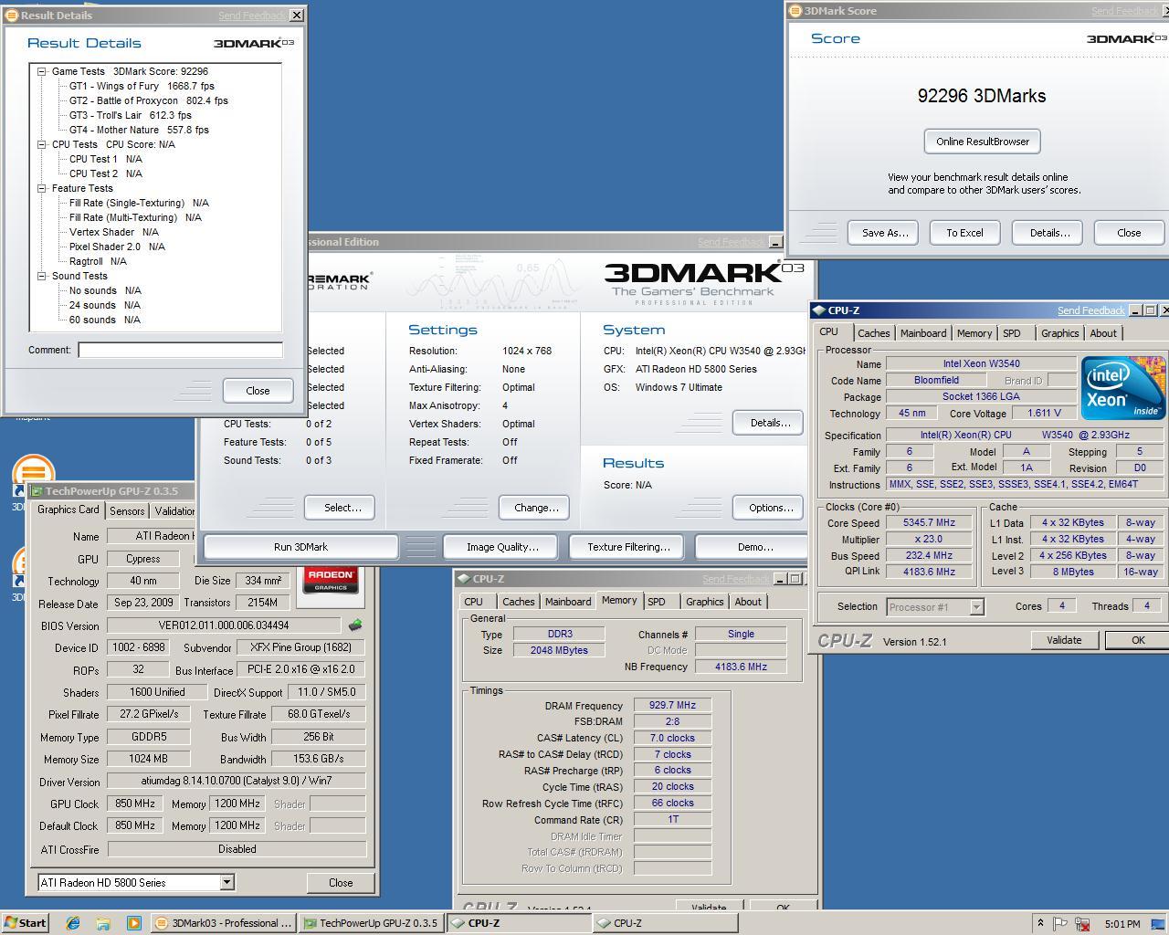The width and height of the screenshot is (1169, 935).
Task: Open Image Quality settings
Action: point(502,547)
